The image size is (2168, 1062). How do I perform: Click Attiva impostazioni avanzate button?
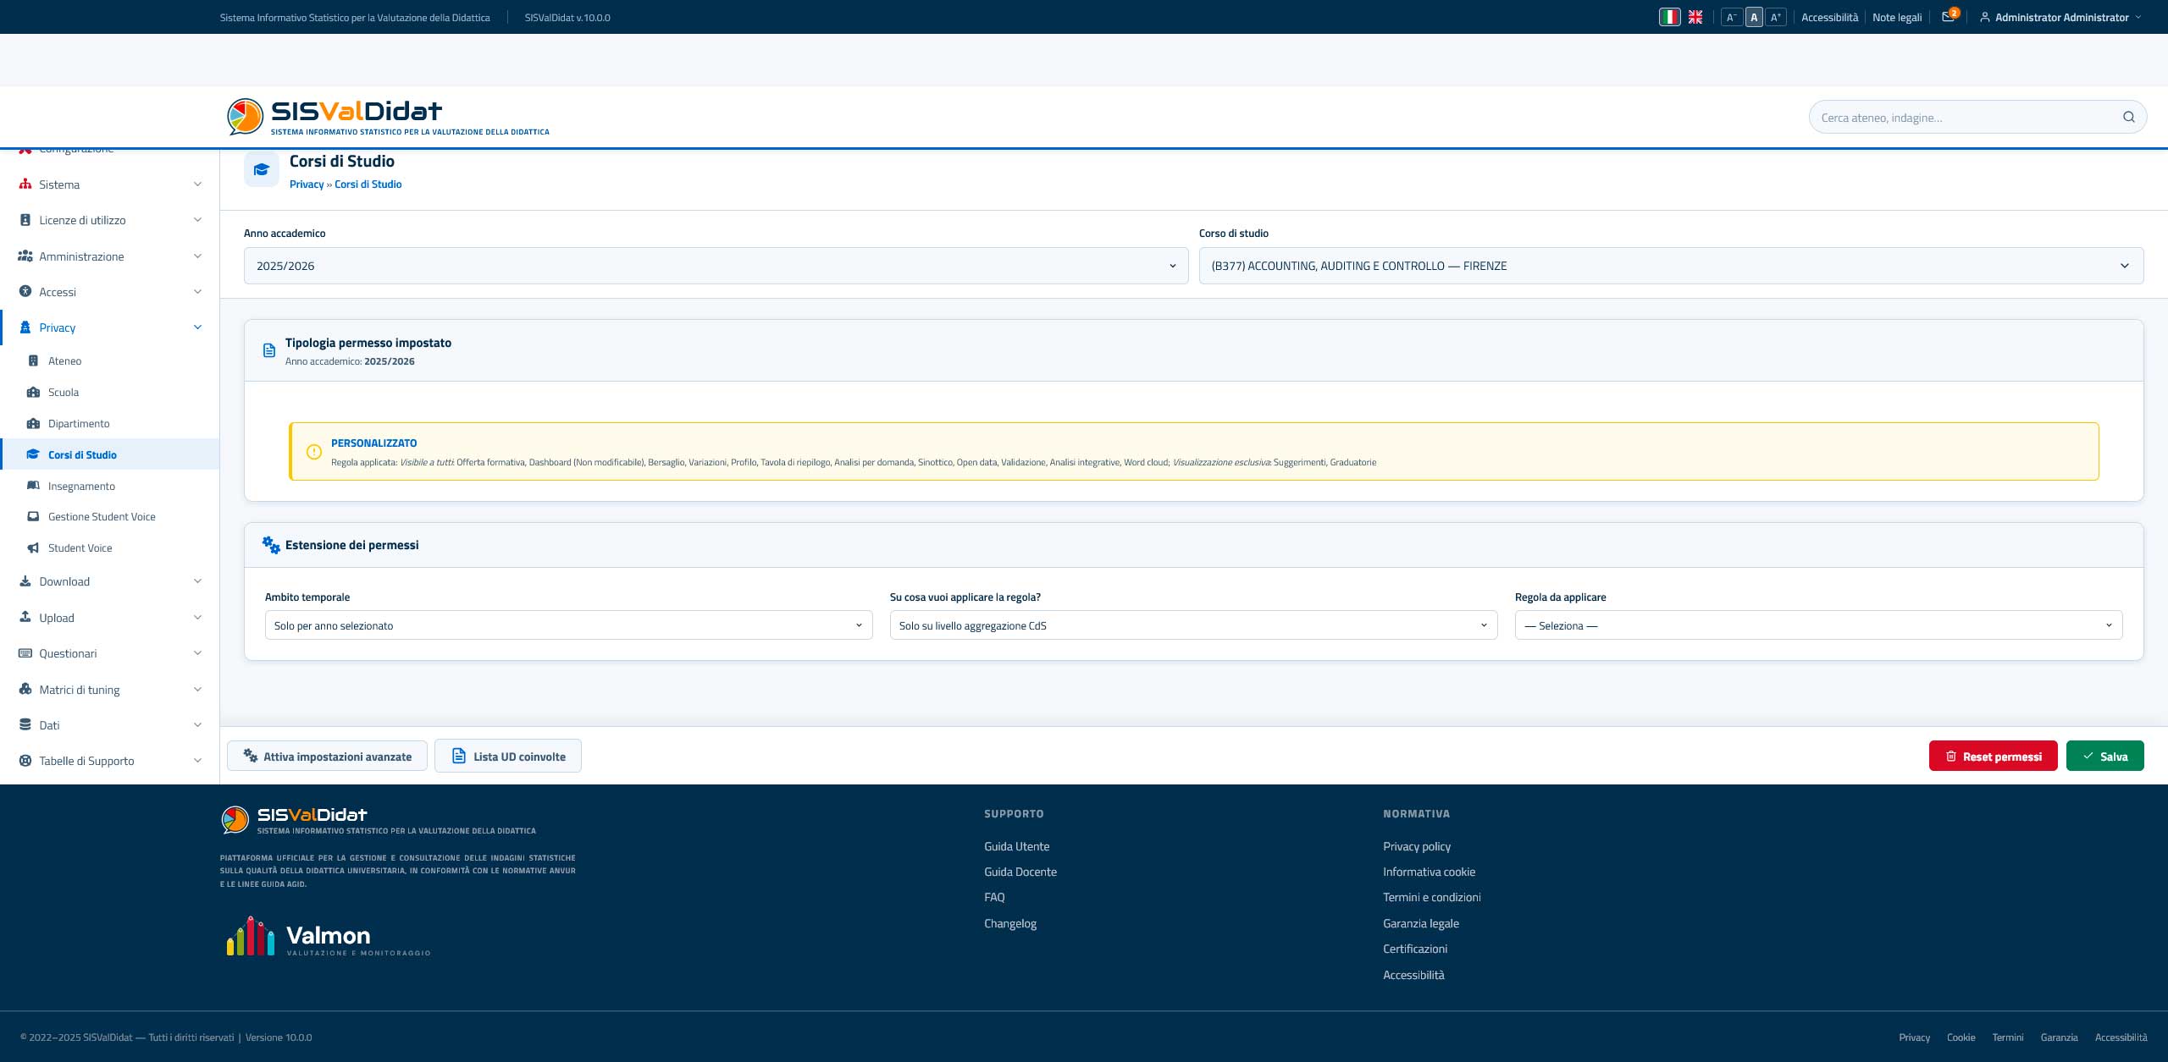click(x=327, y=756)
